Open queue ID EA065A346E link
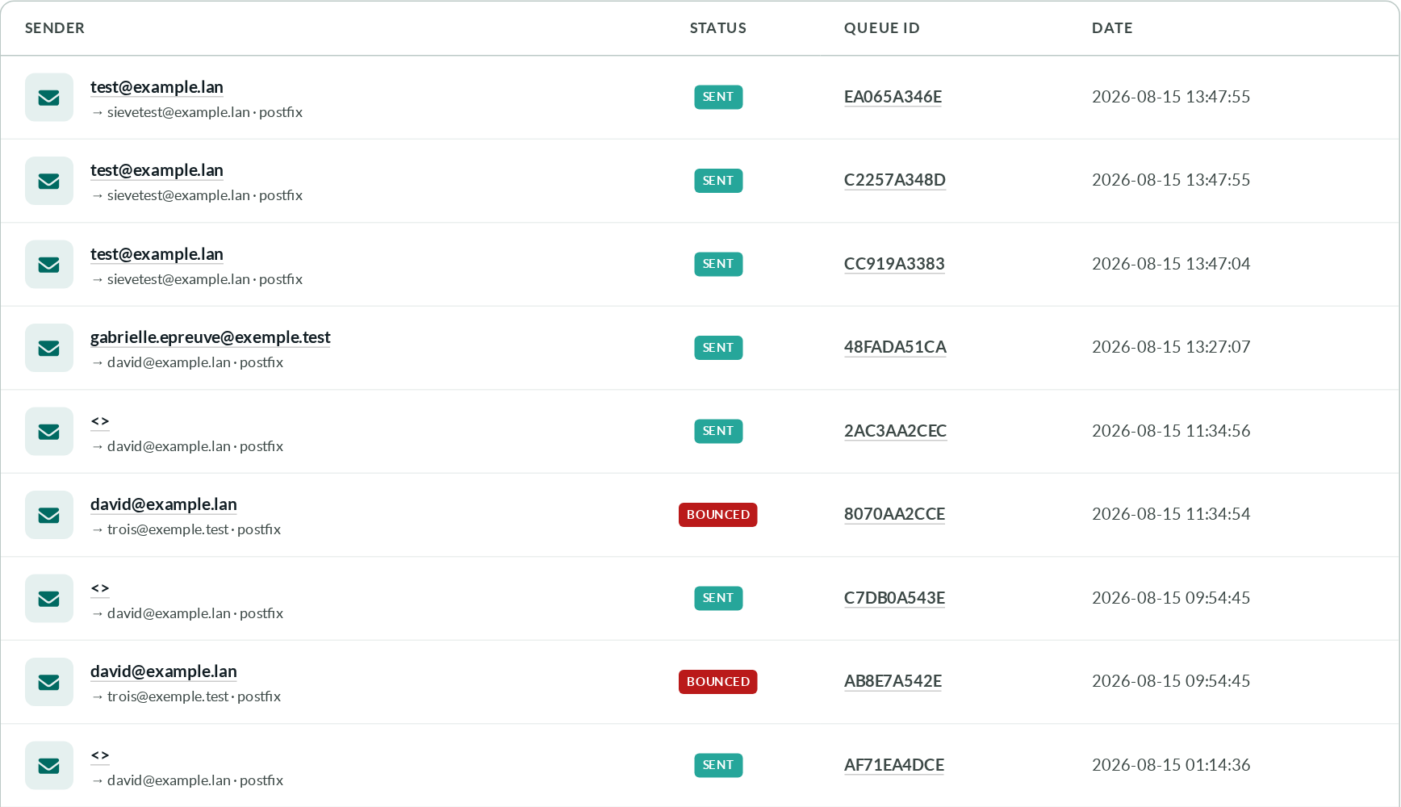The width and height of the screenshot is (1401, 807). 893,97
